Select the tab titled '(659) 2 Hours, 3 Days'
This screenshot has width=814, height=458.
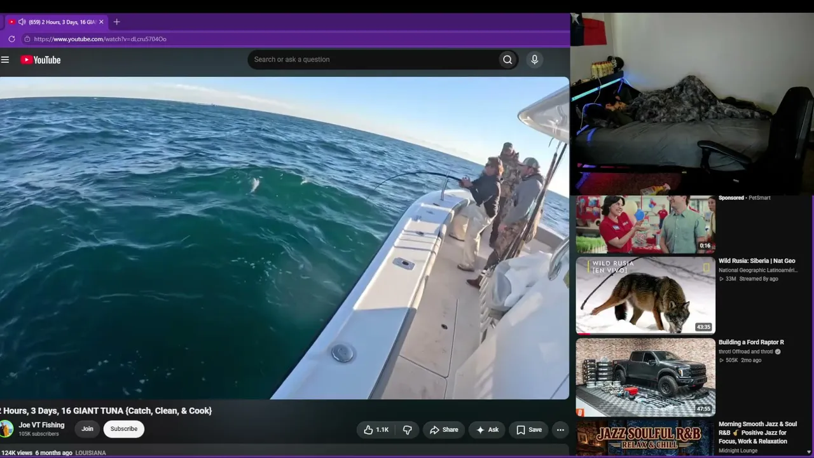[x=57, y=22]
